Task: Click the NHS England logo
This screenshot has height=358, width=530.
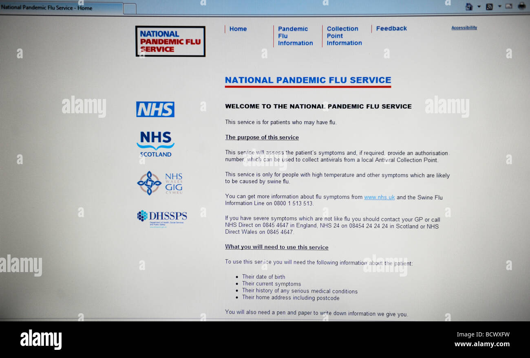Action: [x=155, y=110]
